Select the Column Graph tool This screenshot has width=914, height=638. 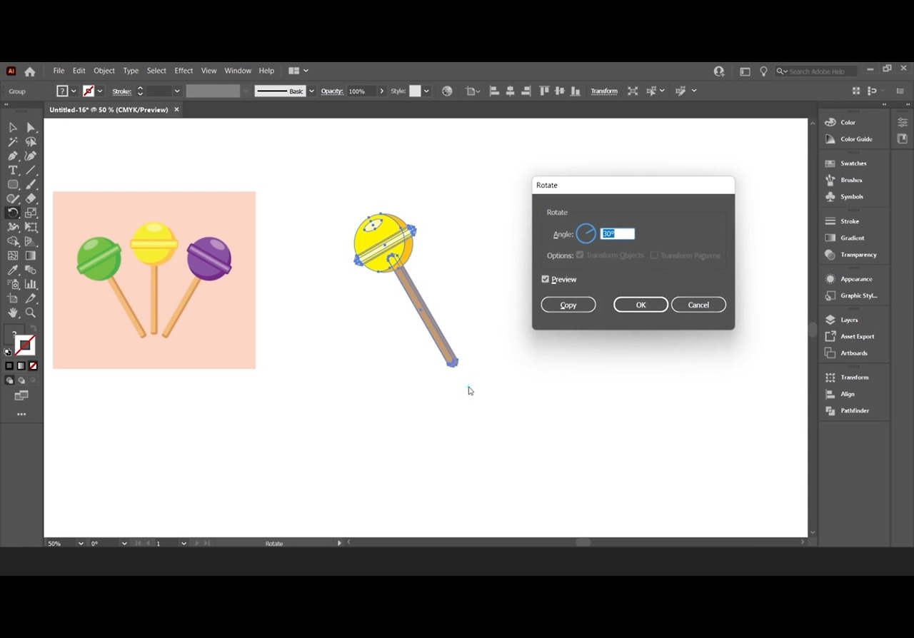[31, 284]
